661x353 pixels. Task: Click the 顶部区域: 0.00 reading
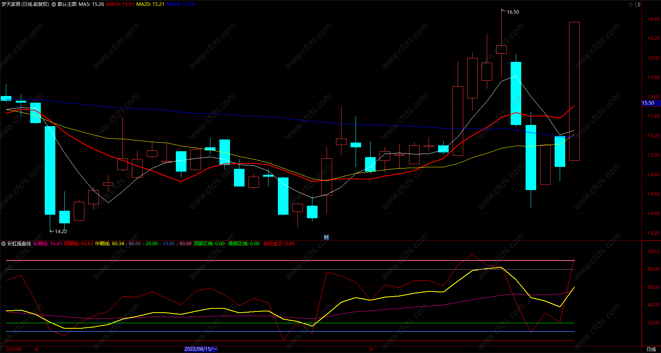[x=209, y=244]
